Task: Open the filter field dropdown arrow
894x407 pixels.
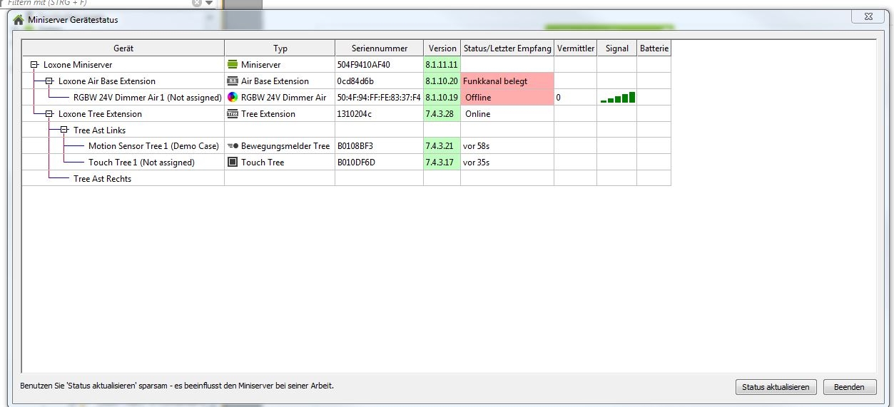Action: [209, 3]
